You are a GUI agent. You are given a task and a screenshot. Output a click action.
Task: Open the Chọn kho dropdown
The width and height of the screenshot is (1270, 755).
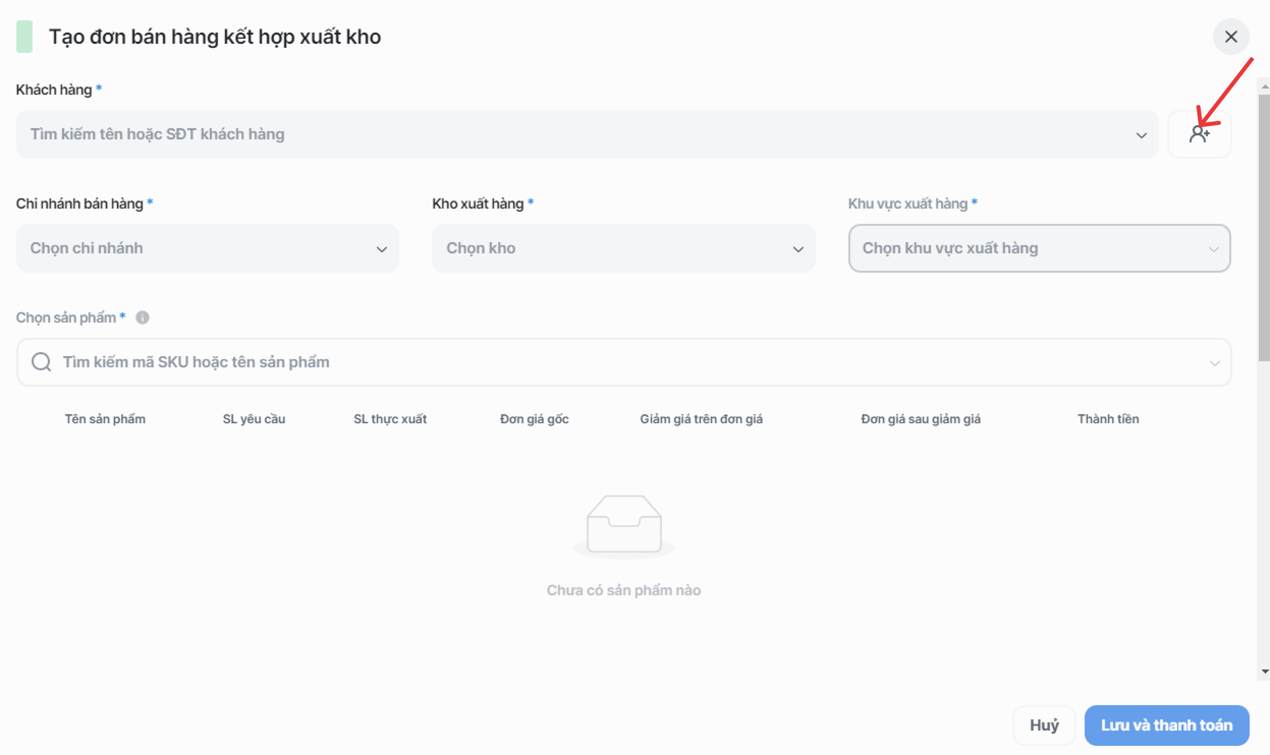[x=623, y=248]
